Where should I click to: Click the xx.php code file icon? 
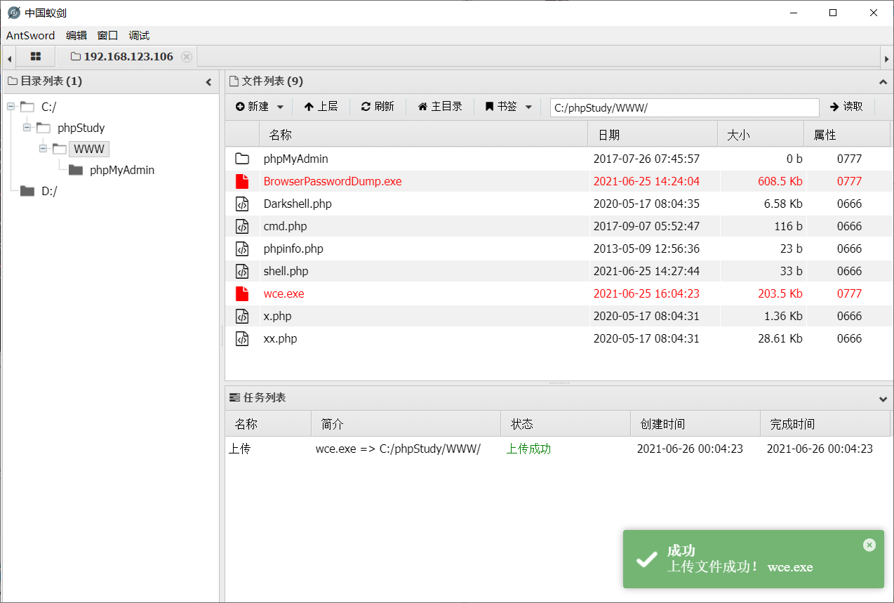(x=242, y=338)
